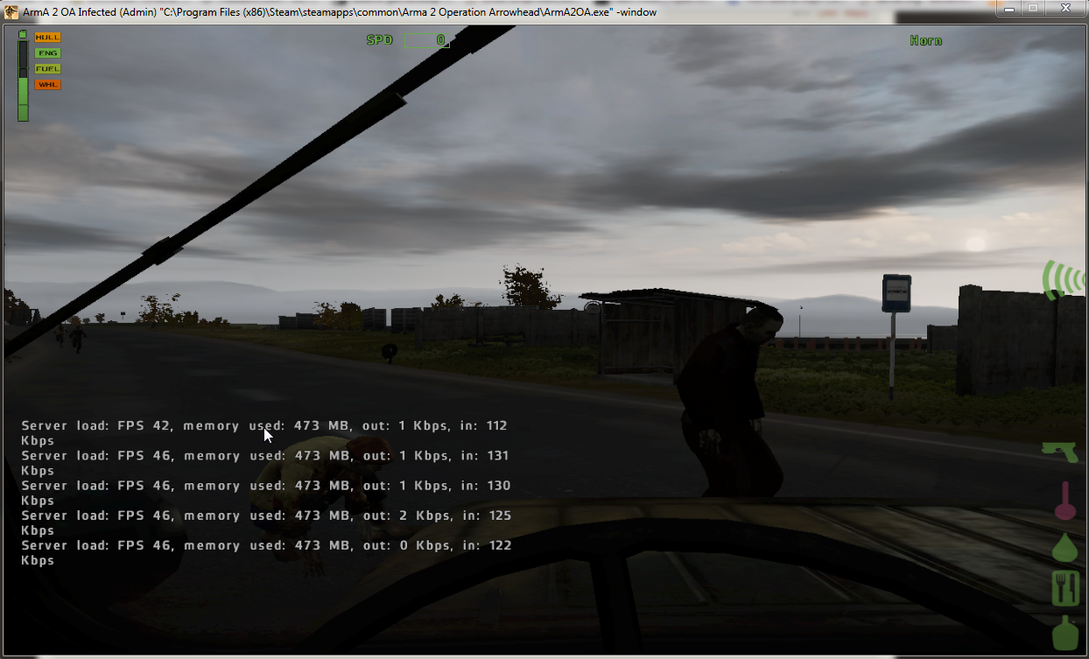Screen dimensions: 1089x659
Task: Click the water canteen thirst icon
Action: (x=1064, y=633)
